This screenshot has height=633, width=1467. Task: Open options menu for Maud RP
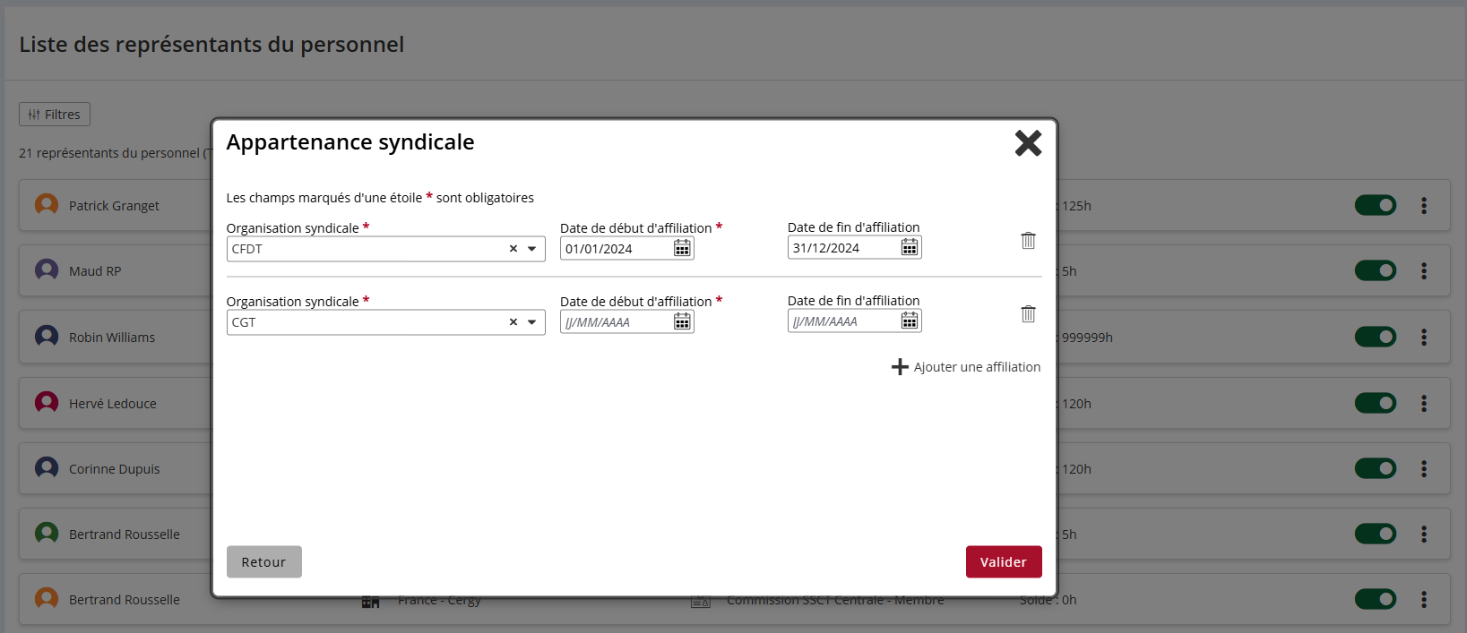[1423, 271]
